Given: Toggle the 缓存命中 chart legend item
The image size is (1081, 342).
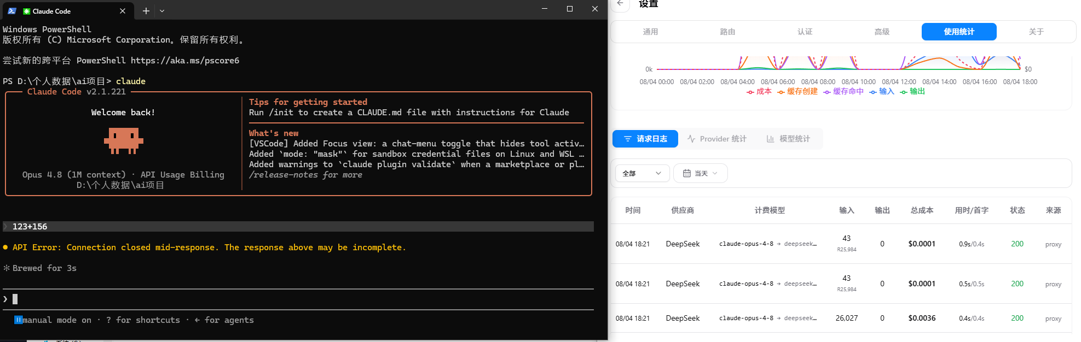Looking at the screenshot, I should click(843, 91).
